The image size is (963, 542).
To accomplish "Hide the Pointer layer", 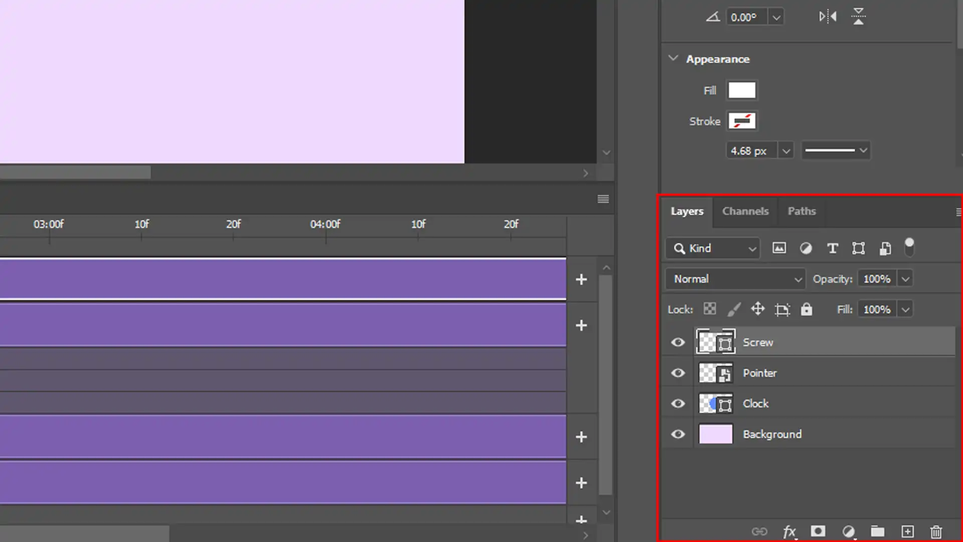I will click(x=678, y=373).
